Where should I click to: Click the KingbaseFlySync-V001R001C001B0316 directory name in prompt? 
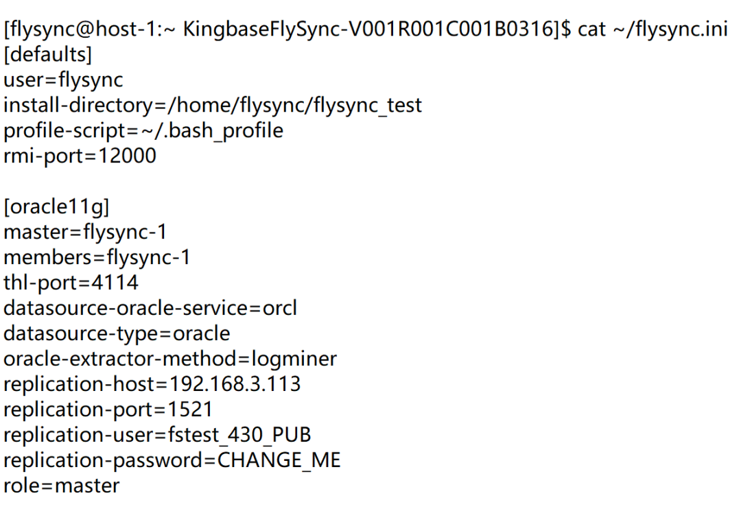[x=369, y=30]
